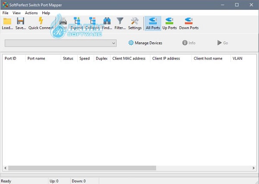The image size is (259, 184).
Task: Sort by Status column header
Action: pos(69,58)
